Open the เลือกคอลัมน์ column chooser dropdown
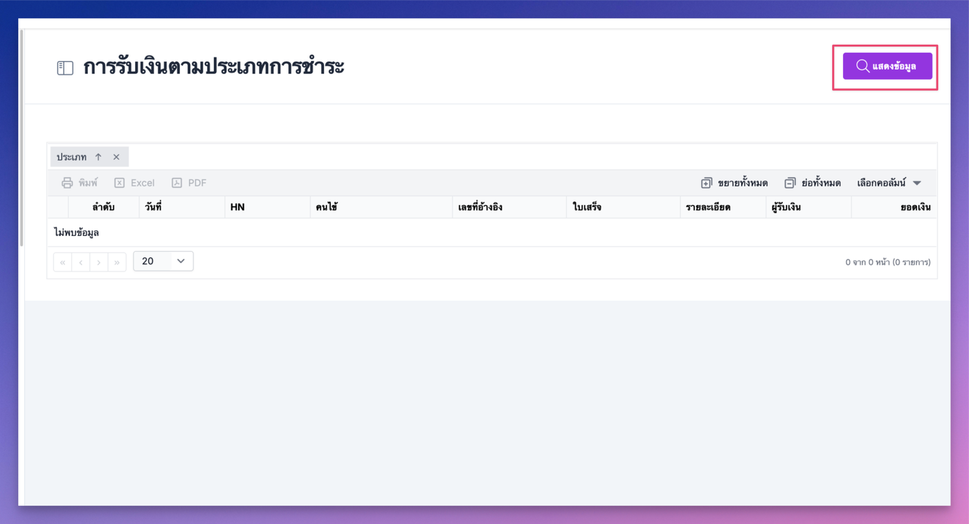 (889, 183)
